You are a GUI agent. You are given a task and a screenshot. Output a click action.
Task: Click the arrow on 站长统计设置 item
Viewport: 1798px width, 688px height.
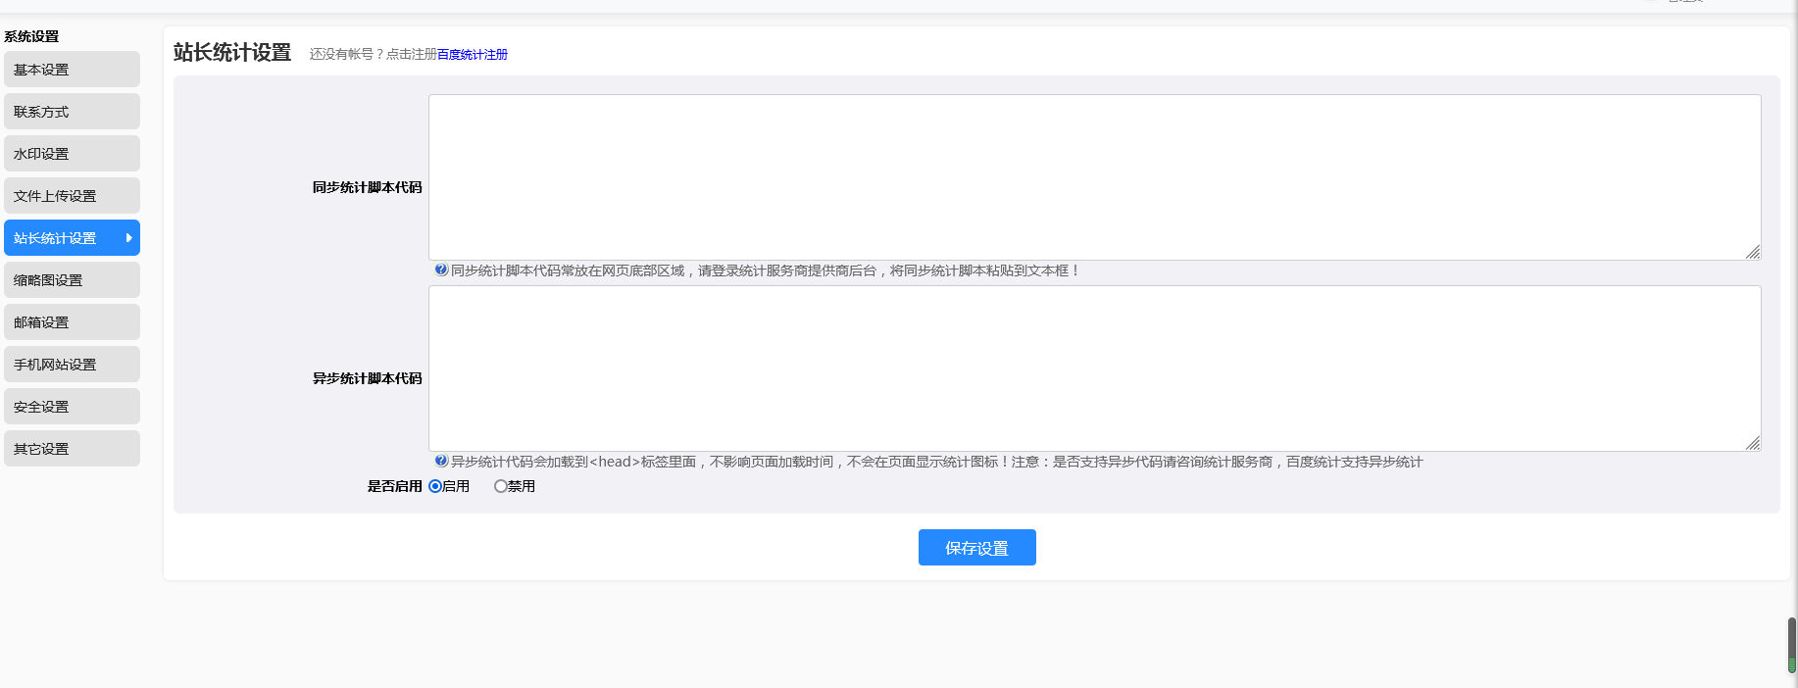[128, 238]
